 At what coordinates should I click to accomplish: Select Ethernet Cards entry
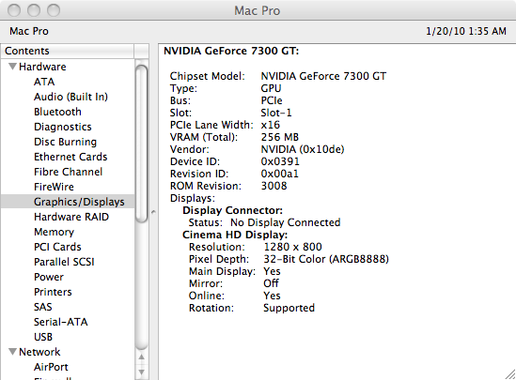tap(70, 157)
